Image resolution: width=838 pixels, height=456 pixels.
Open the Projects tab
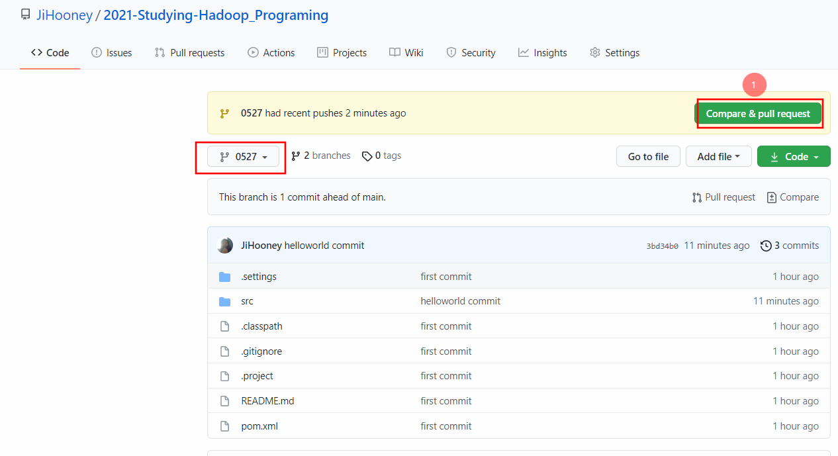342,53
